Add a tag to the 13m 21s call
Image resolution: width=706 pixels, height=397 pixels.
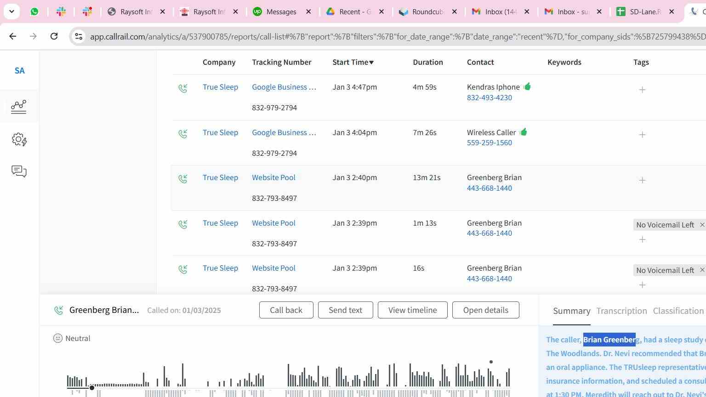click(x=642, y=180)
